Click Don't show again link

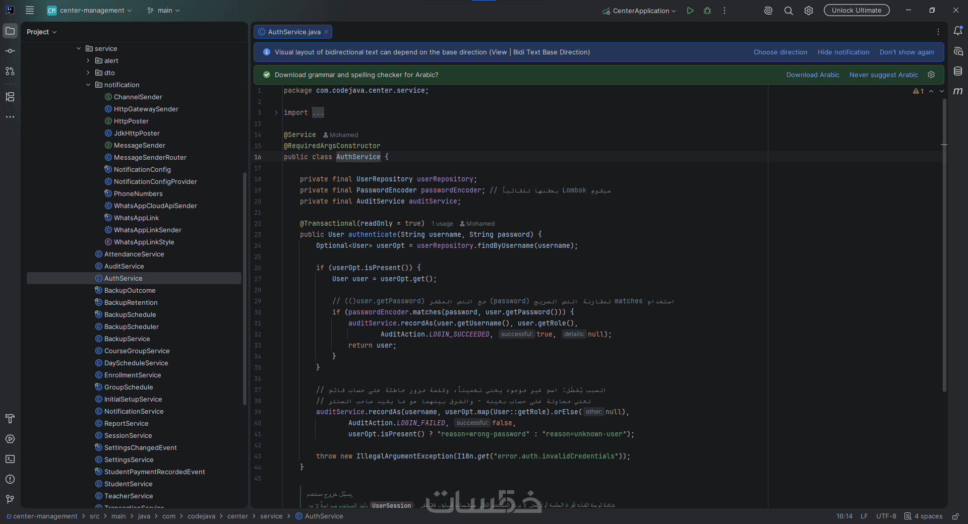[x=906, y=52]
